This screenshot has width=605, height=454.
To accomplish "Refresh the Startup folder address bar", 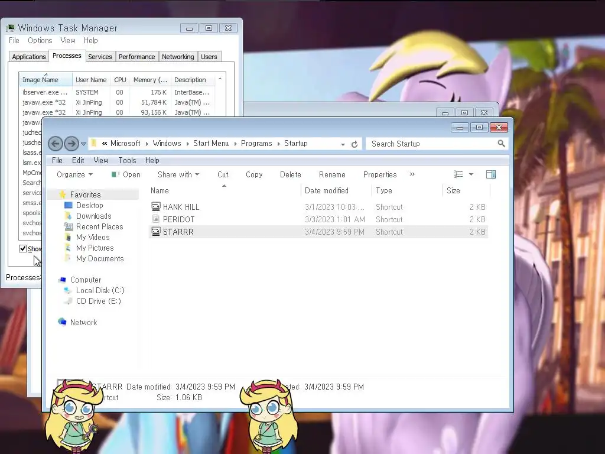I will pyautogui.click(x=354, y=144).
